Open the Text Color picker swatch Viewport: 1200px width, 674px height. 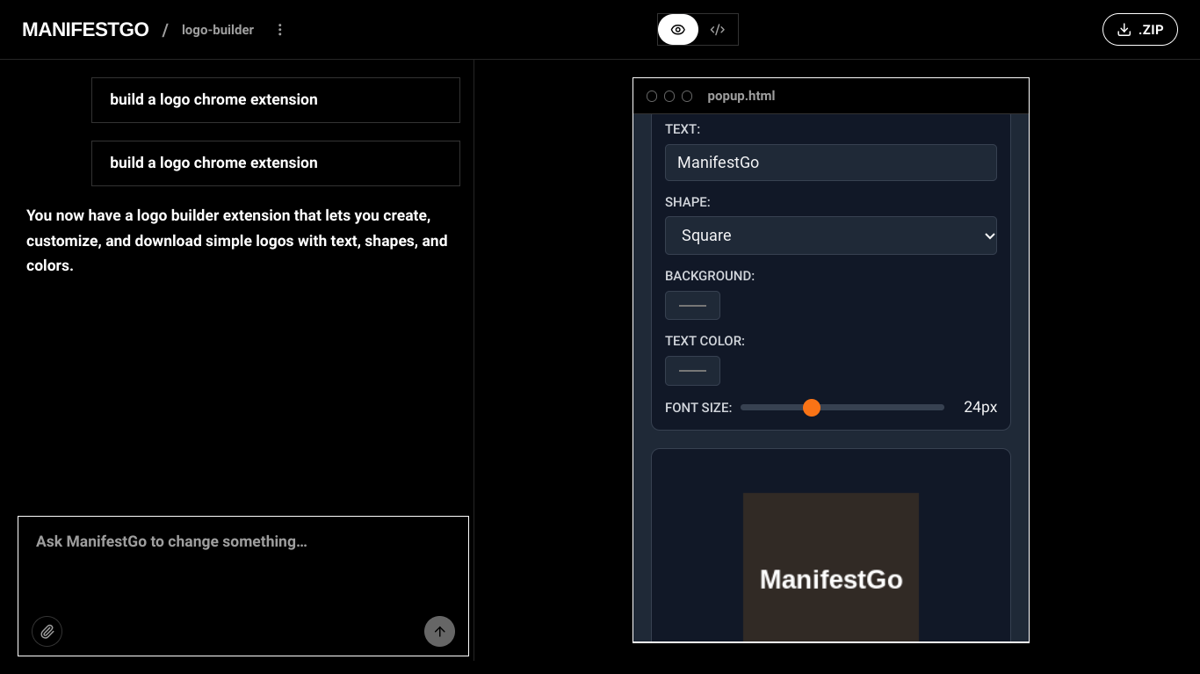pyautogui.click(x=693, y=371)
